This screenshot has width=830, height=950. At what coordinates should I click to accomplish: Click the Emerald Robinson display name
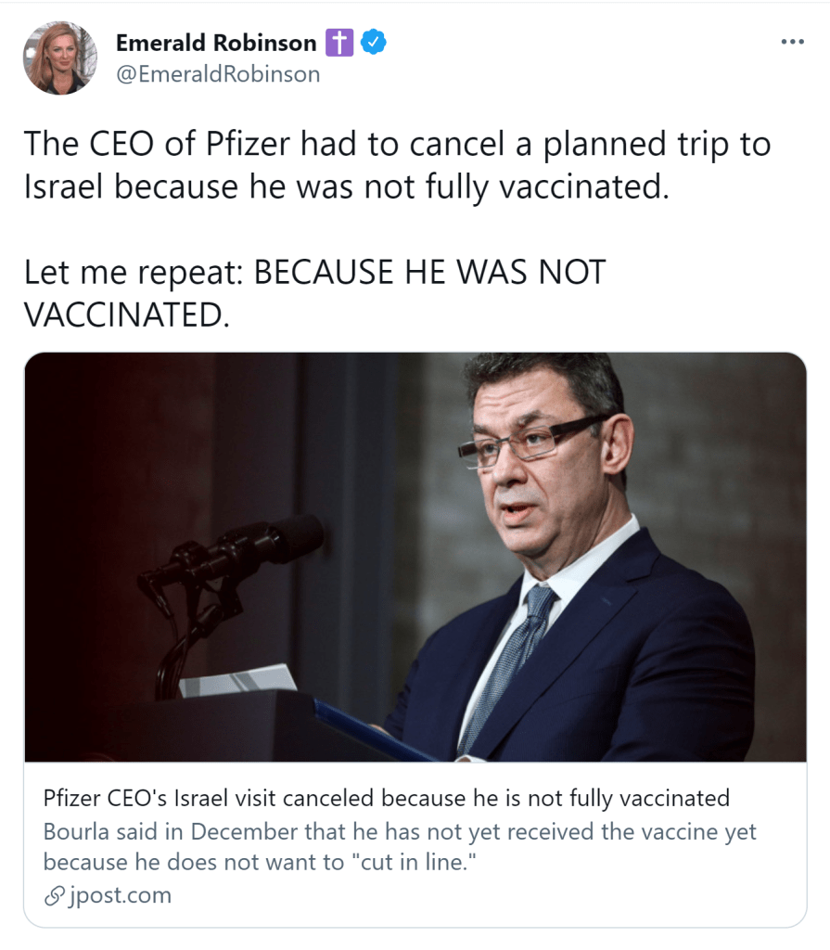click(x=215, y=43)
